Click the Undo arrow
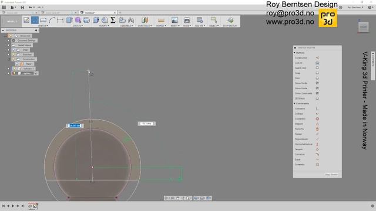Image resolution: width=376 pixels, height=211 pixels. coord(31,8)
